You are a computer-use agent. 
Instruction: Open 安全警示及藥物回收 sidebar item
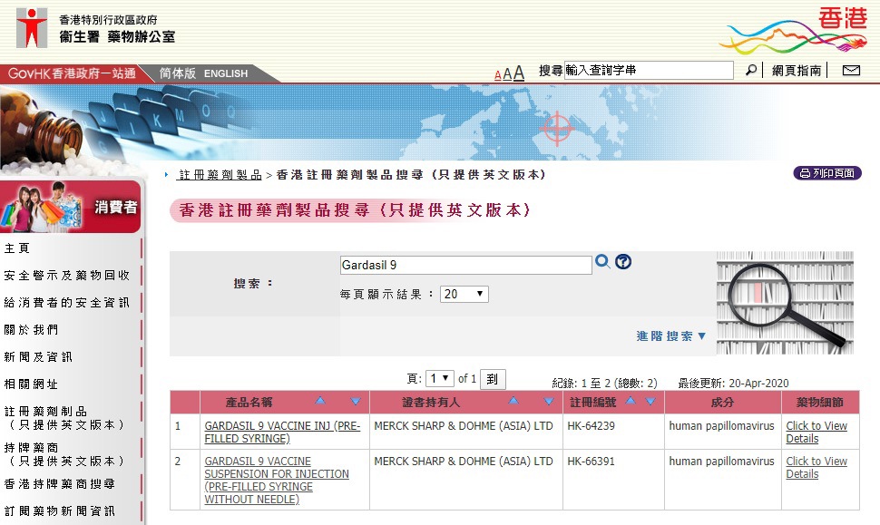click(x=67, y=276)
